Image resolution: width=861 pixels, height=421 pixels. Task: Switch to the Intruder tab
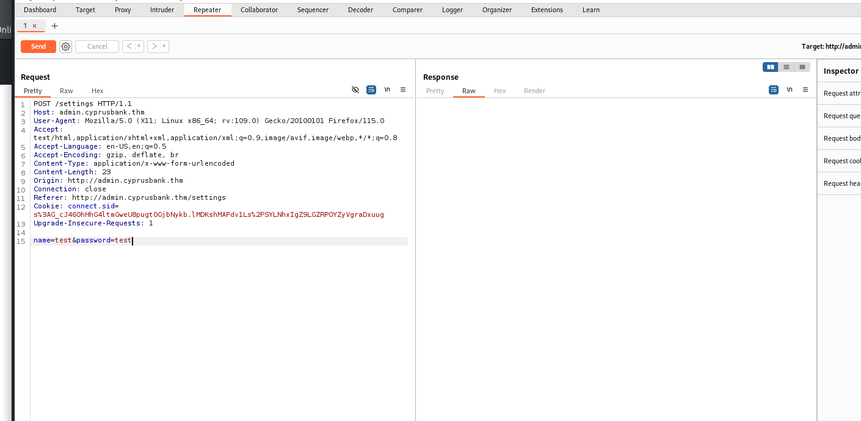coord(162,10)
